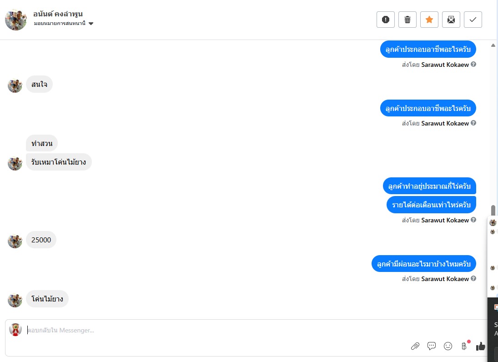Click the page avatar in reply box
498x362 pixels.
pyautogui.click(x=15, y=330)
